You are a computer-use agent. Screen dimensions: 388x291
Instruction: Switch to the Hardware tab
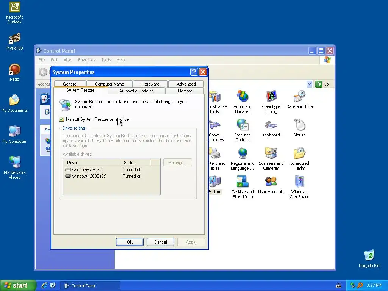tap(150, 84)
